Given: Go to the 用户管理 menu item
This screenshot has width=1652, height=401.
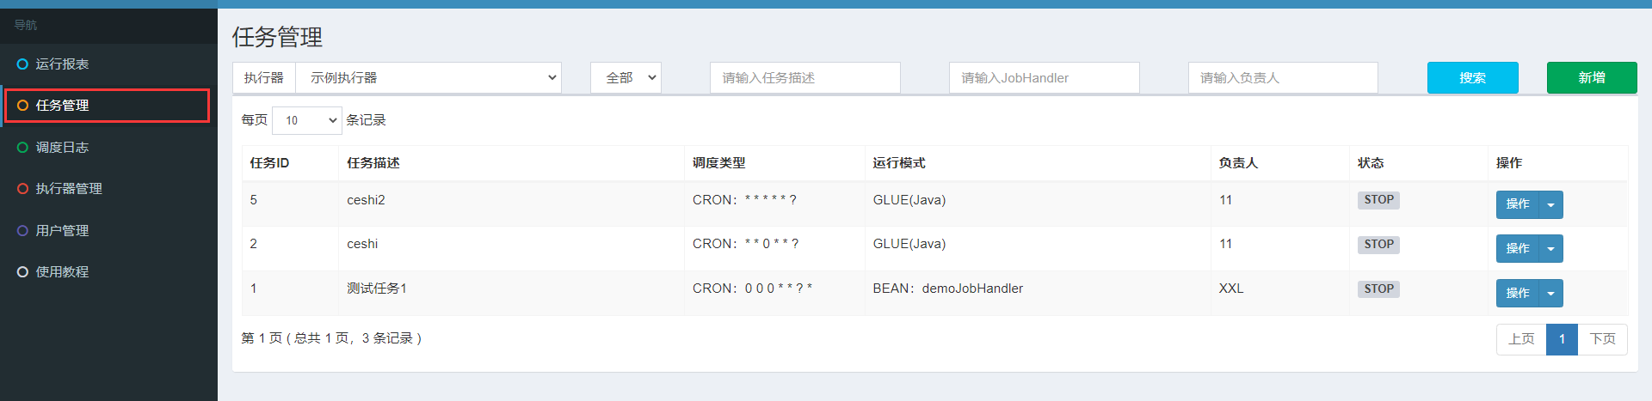Looking at the screenshot, I should [62, 231].
